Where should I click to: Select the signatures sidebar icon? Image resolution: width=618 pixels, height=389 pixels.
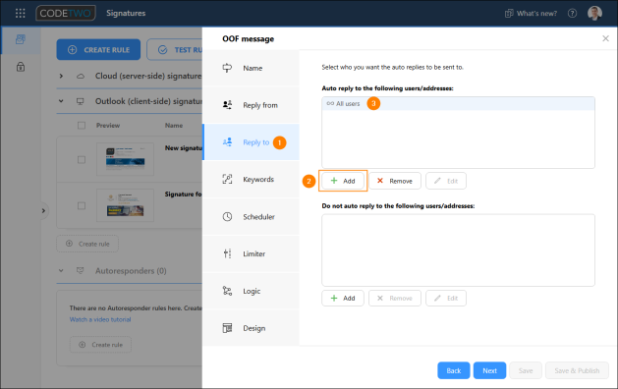[x=21, y=39]
